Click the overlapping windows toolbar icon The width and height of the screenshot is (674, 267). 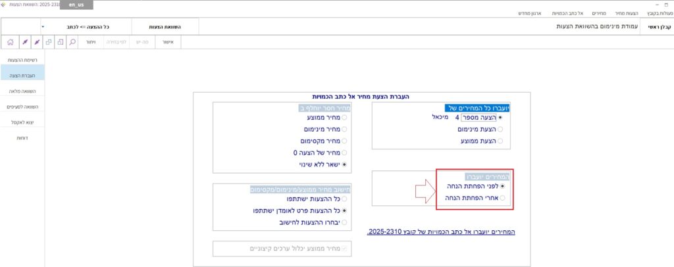coord(49,41)
